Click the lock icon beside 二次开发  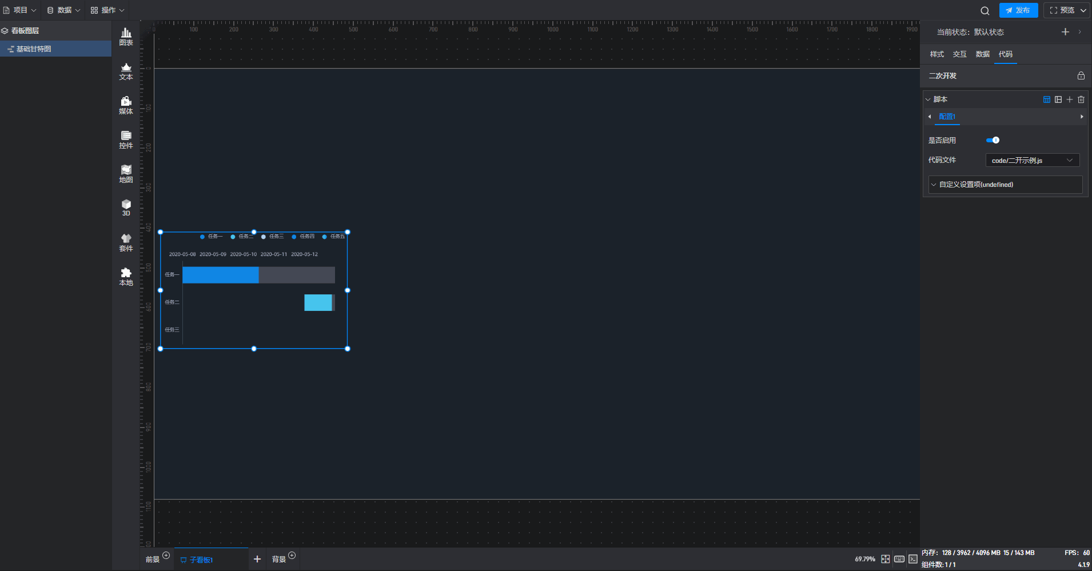(1081, 75)
